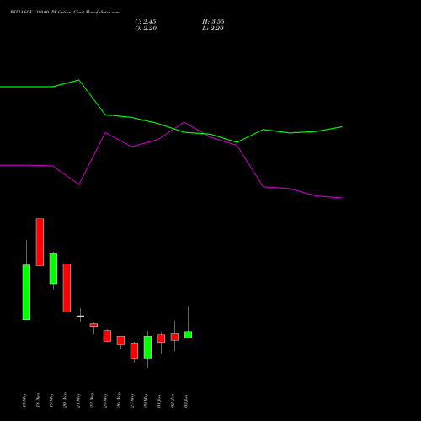Click the 29 May date label
This screenshot has width=421, height=421.
[146, 400]
